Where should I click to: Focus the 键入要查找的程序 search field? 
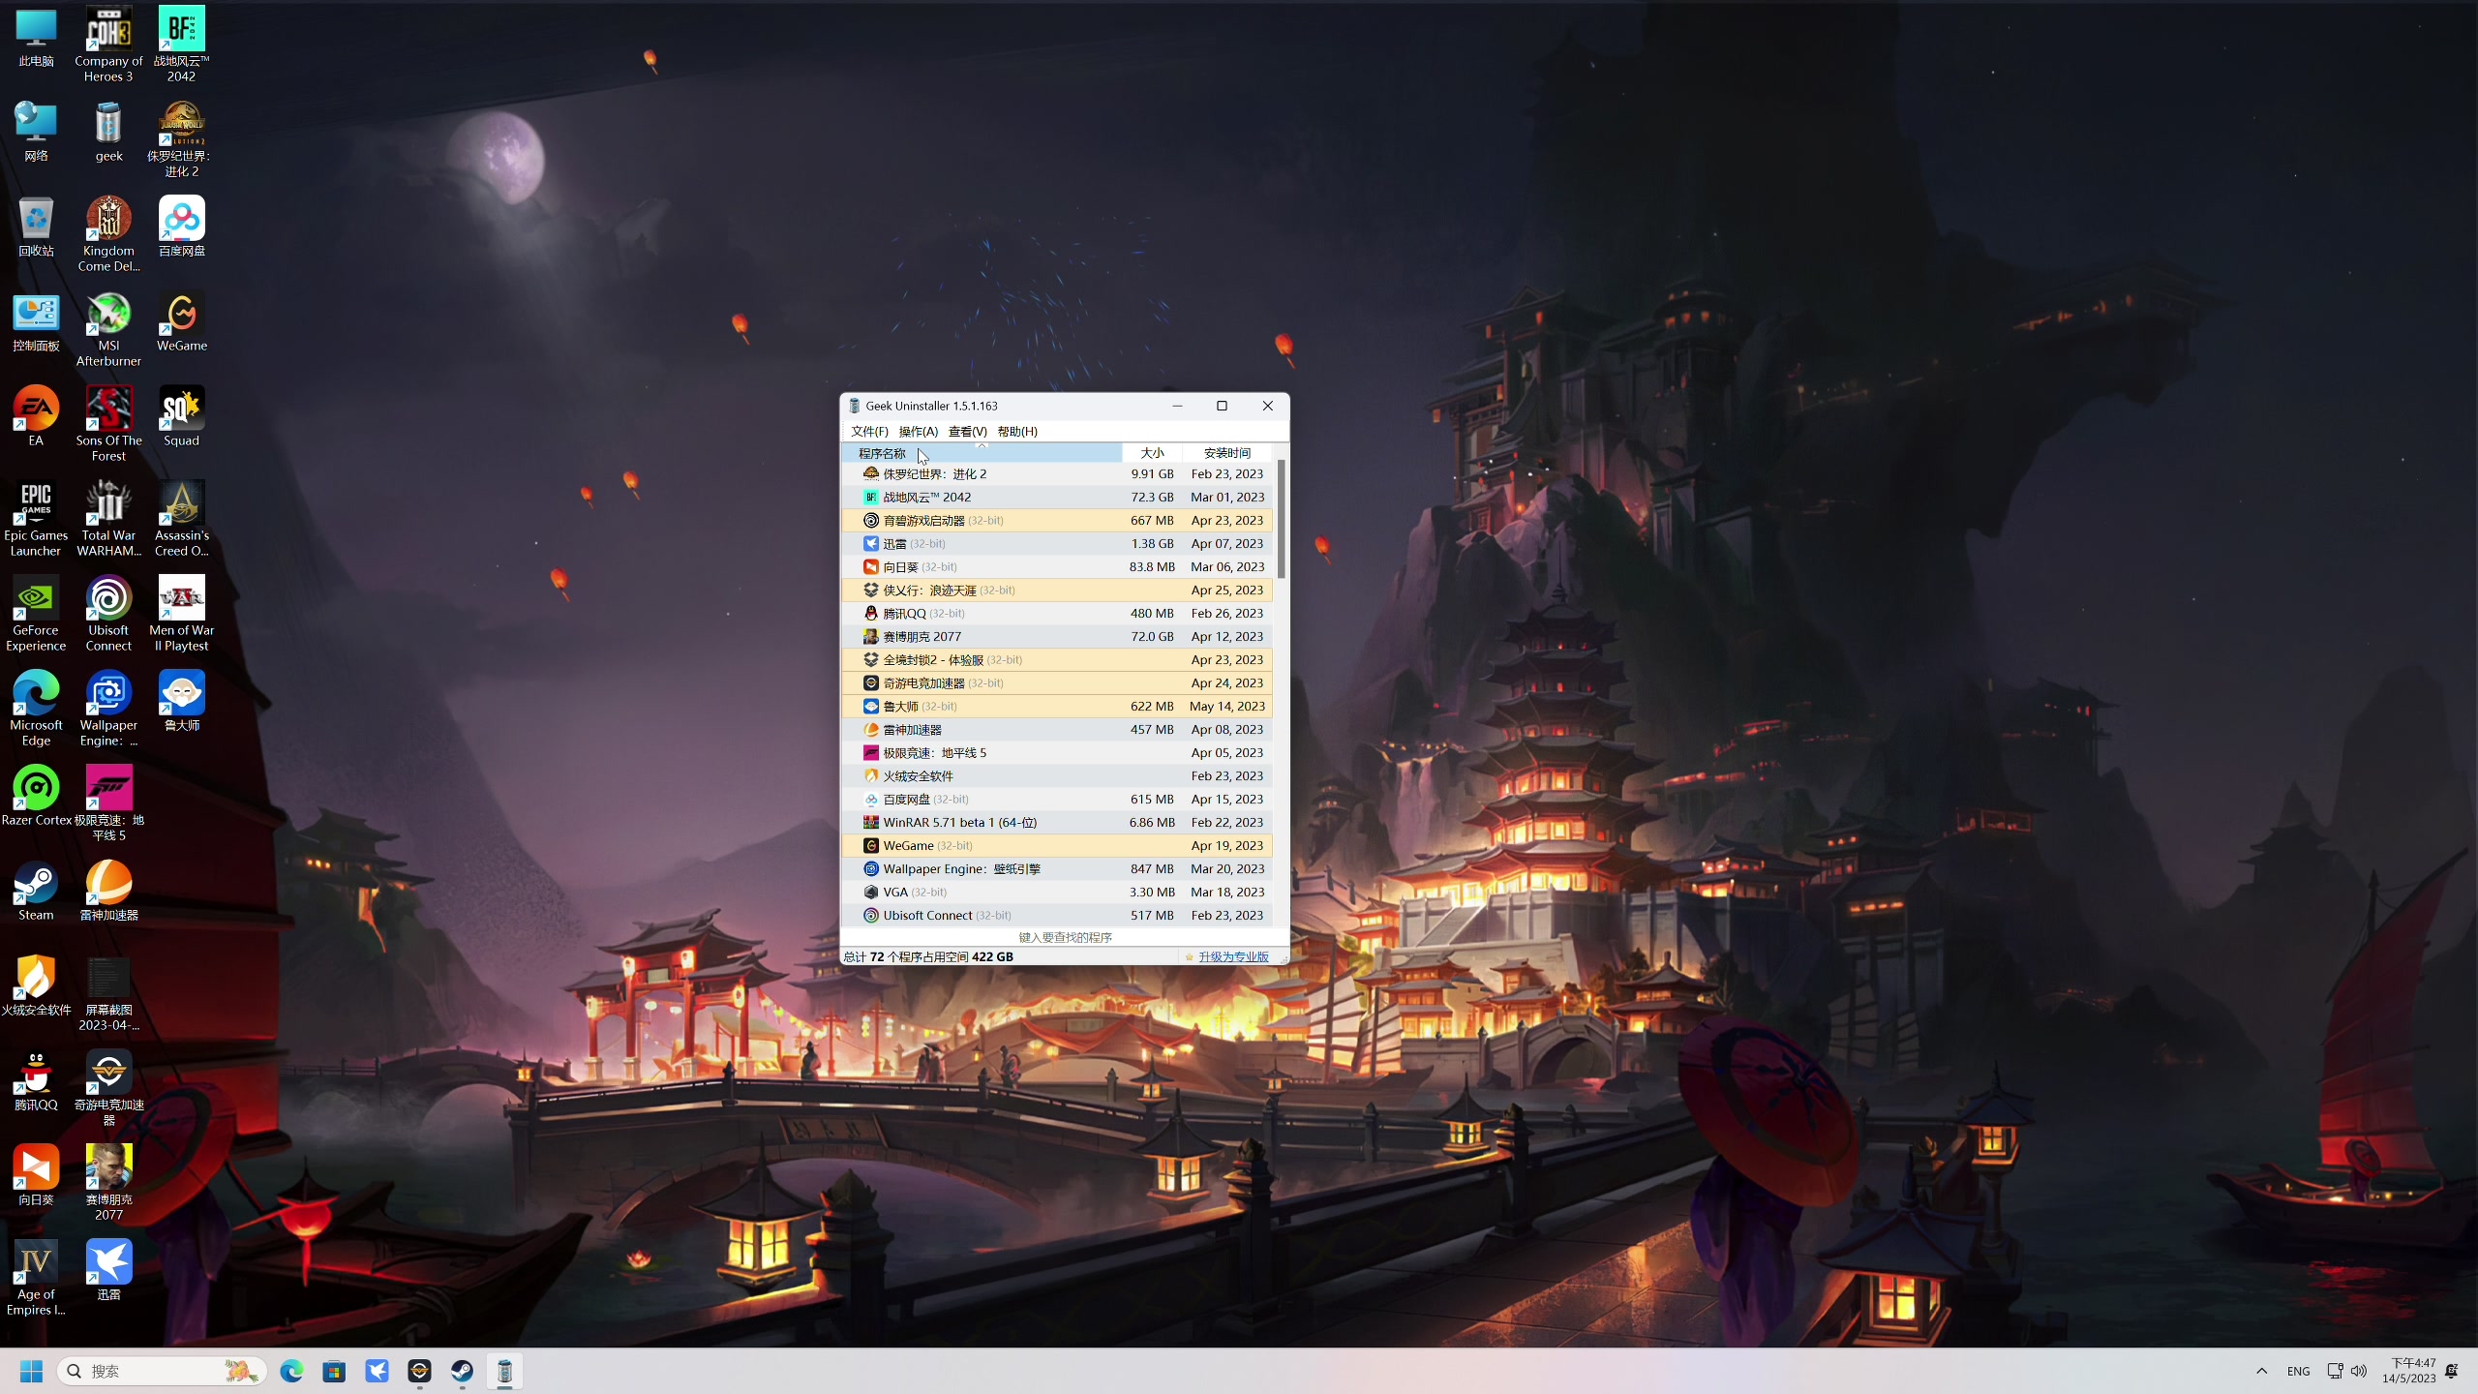click(1065, 937)
